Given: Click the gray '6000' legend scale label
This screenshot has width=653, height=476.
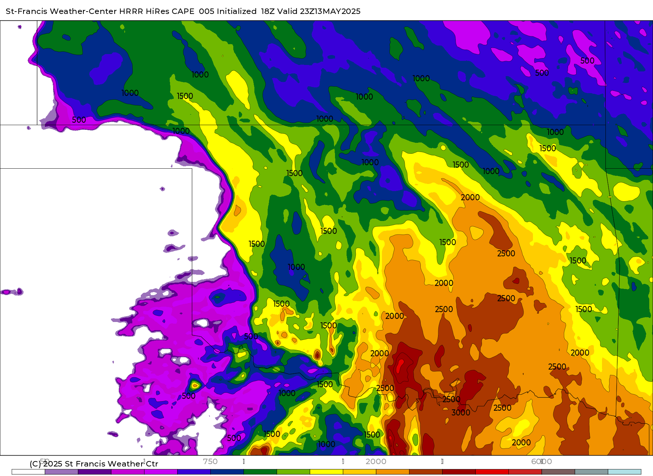Looking at the screenshot, I should coord(541,461).
